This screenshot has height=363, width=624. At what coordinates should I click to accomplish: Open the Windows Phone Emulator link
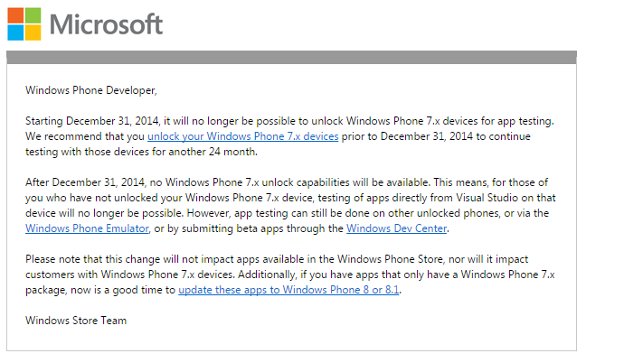tap(87, 228)
